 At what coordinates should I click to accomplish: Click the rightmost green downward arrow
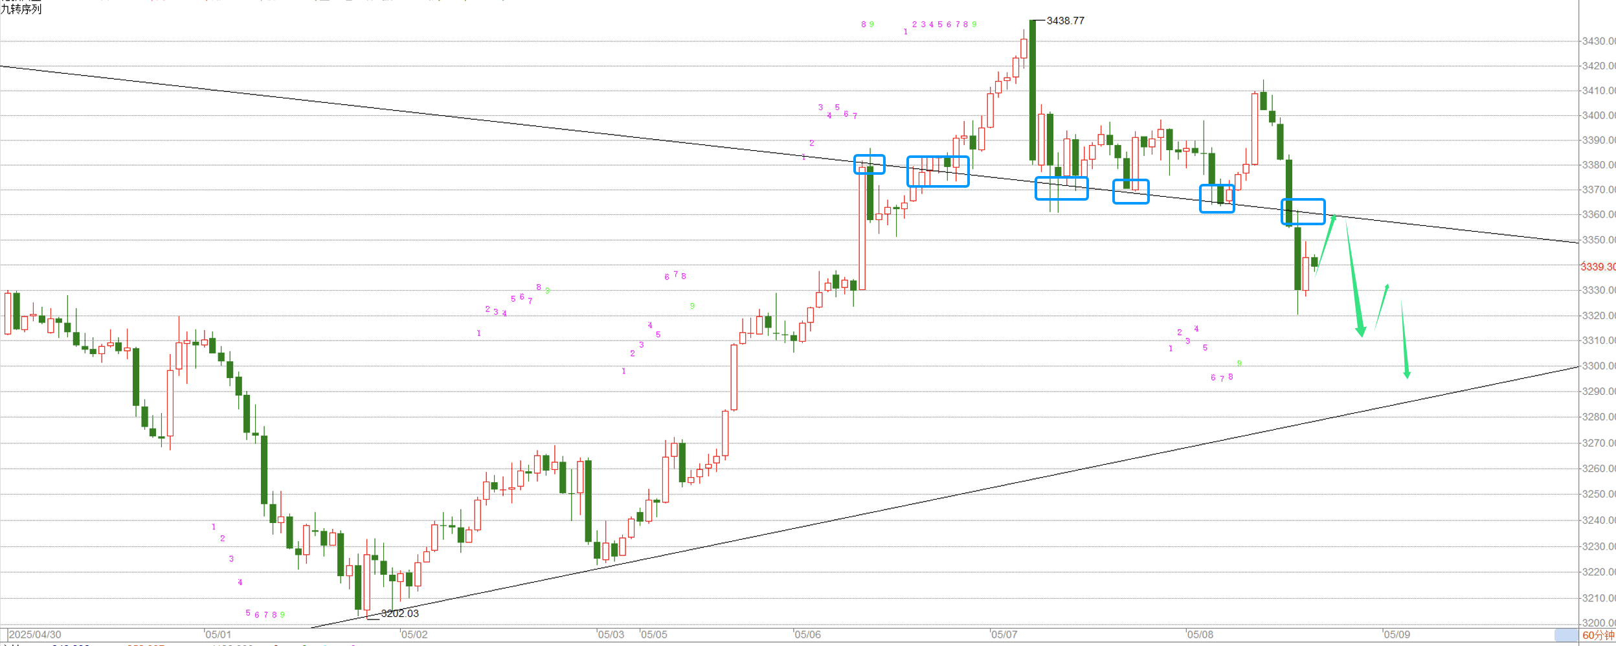pyautogui.click(x=1404, y=340)
